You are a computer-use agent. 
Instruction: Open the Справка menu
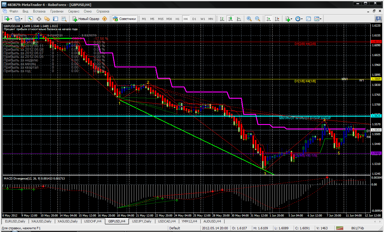point(103,11)
